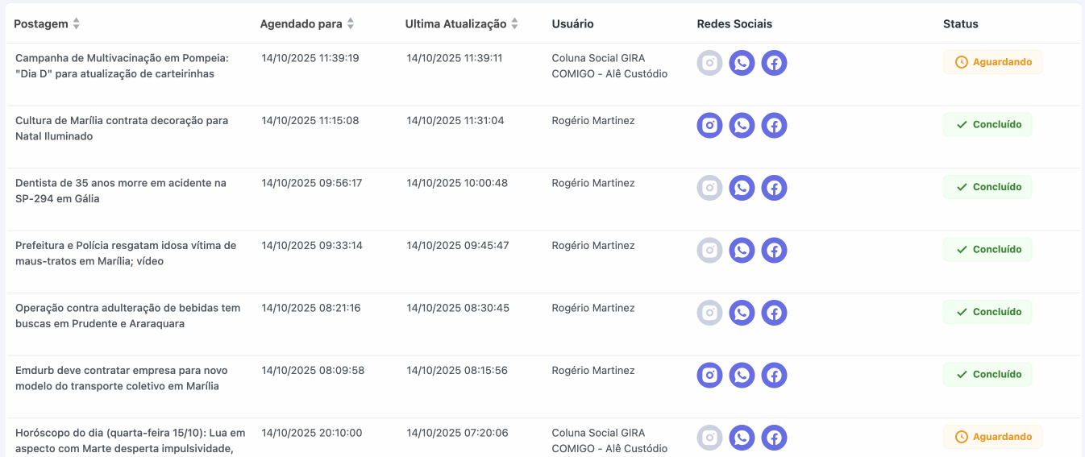1085x457 pixels.
Task: Click Facebook icon for Dentista de 35 anos post
Action: pos(774,188)
